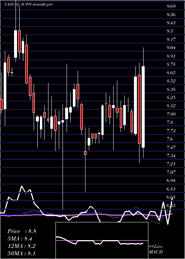Image resolution: width=185 pixels, height=259 pixels.
Task: Click the 6.68 price axis label
Action: [x=171, y=197]
